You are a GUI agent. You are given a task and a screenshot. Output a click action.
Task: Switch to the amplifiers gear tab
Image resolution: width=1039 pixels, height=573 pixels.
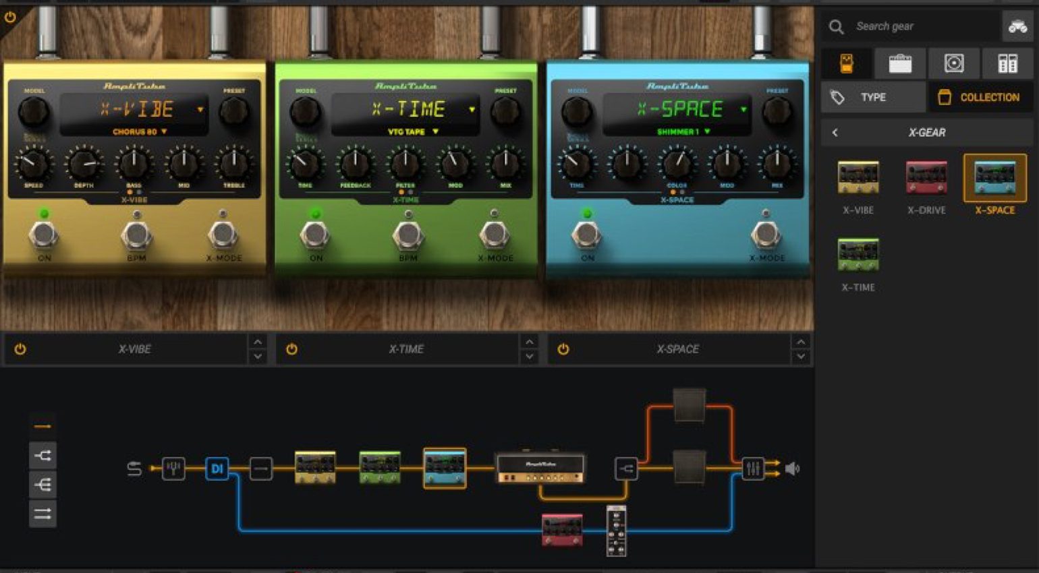[x=900, y=63]
